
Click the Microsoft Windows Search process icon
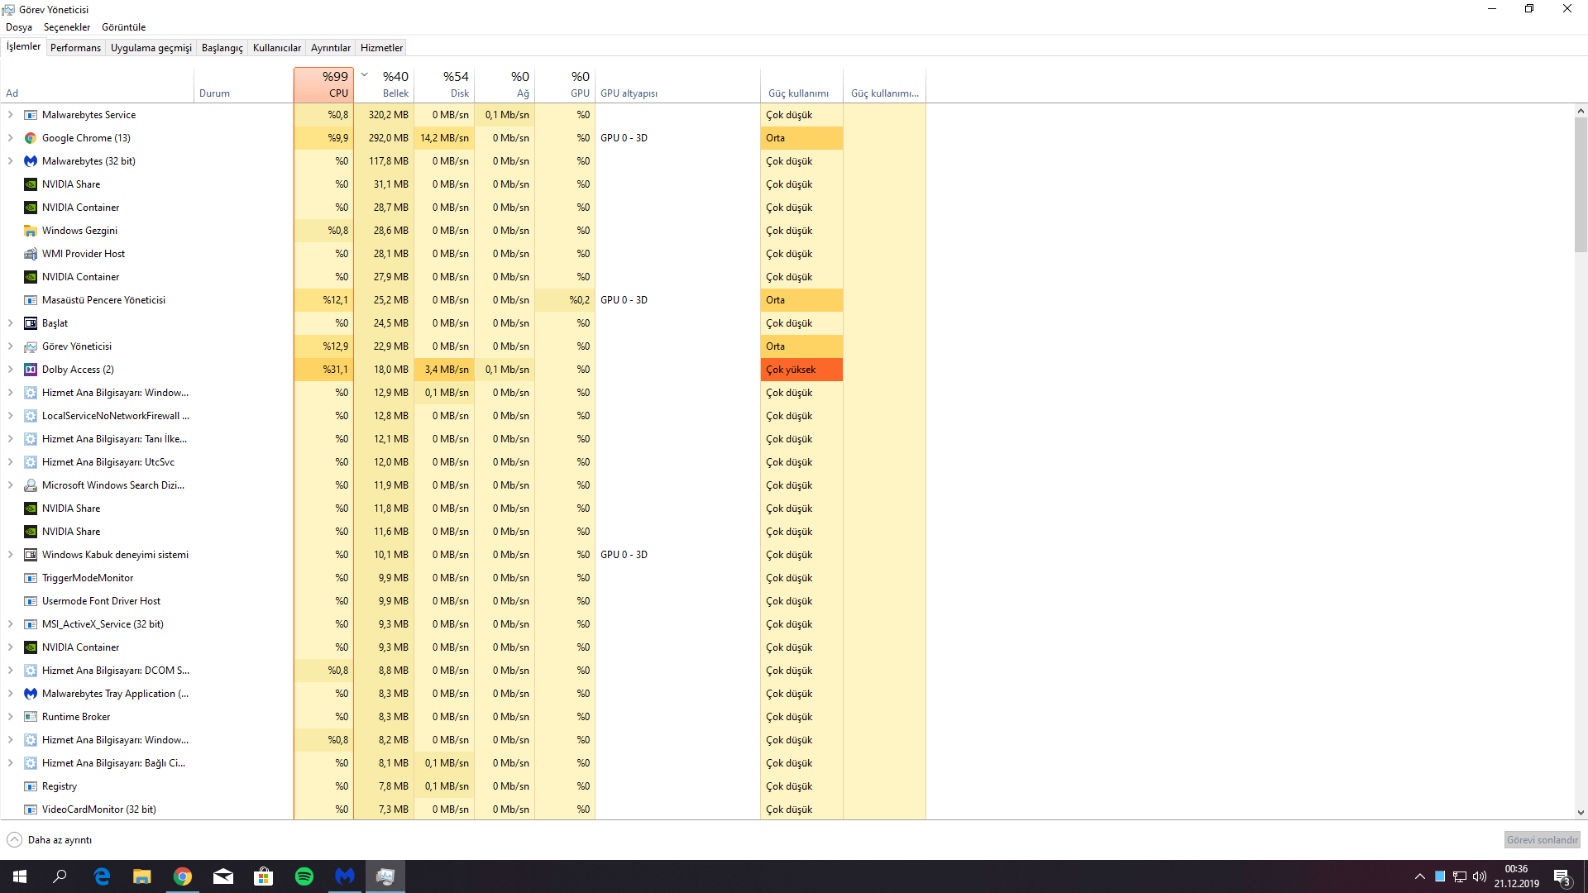31,485
